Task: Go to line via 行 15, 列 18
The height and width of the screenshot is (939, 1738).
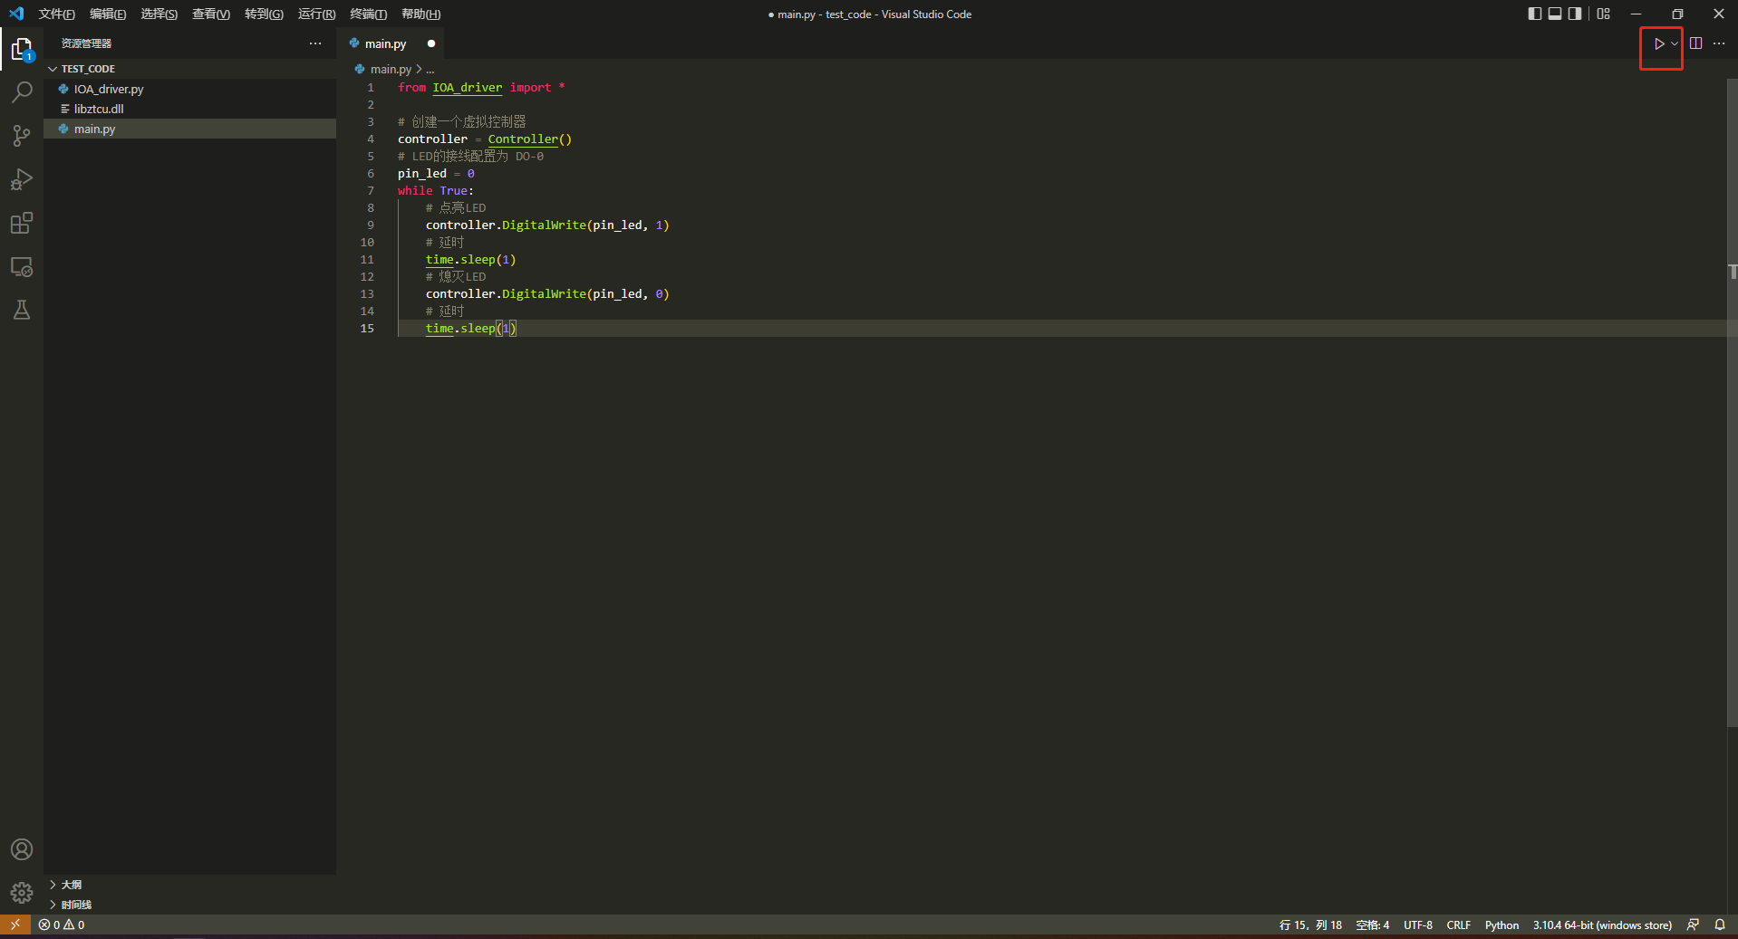Action: coord(1310,925)
